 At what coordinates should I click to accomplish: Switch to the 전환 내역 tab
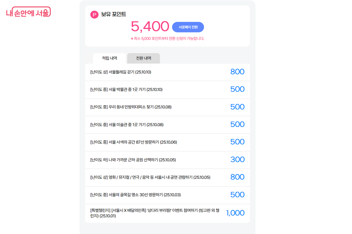click(143, 58)
